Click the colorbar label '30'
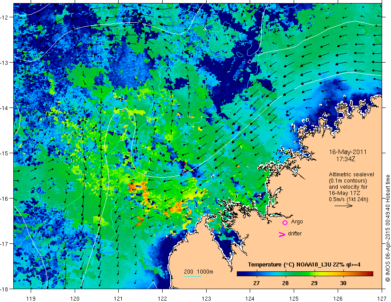The height and width of the screenshot is (302, 391). [343, 283]
